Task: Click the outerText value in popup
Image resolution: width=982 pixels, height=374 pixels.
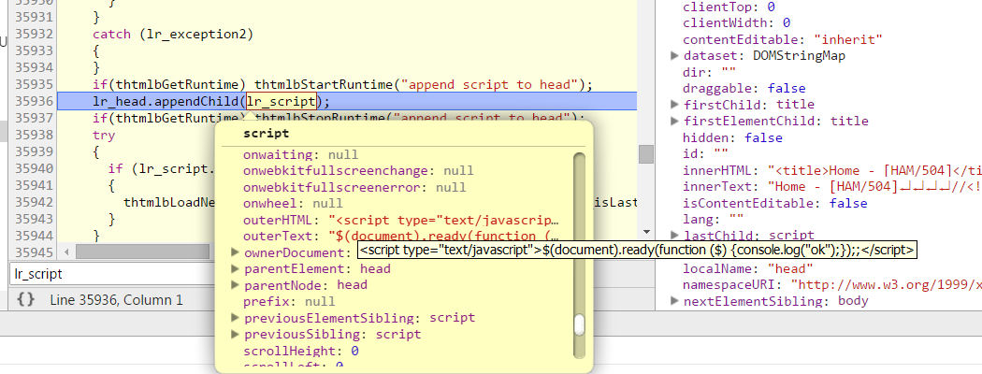Action: point(444,237)
